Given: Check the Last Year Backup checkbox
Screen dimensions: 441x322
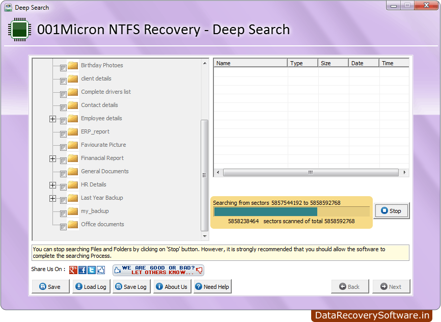Looking at the screenshot, I should point(63,200).
